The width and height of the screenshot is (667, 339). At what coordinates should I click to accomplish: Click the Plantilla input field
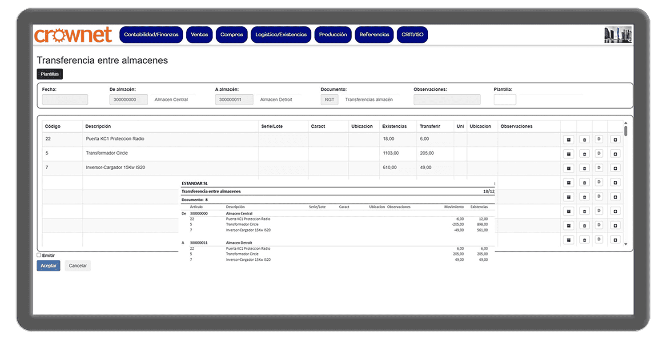click(505, 100)
